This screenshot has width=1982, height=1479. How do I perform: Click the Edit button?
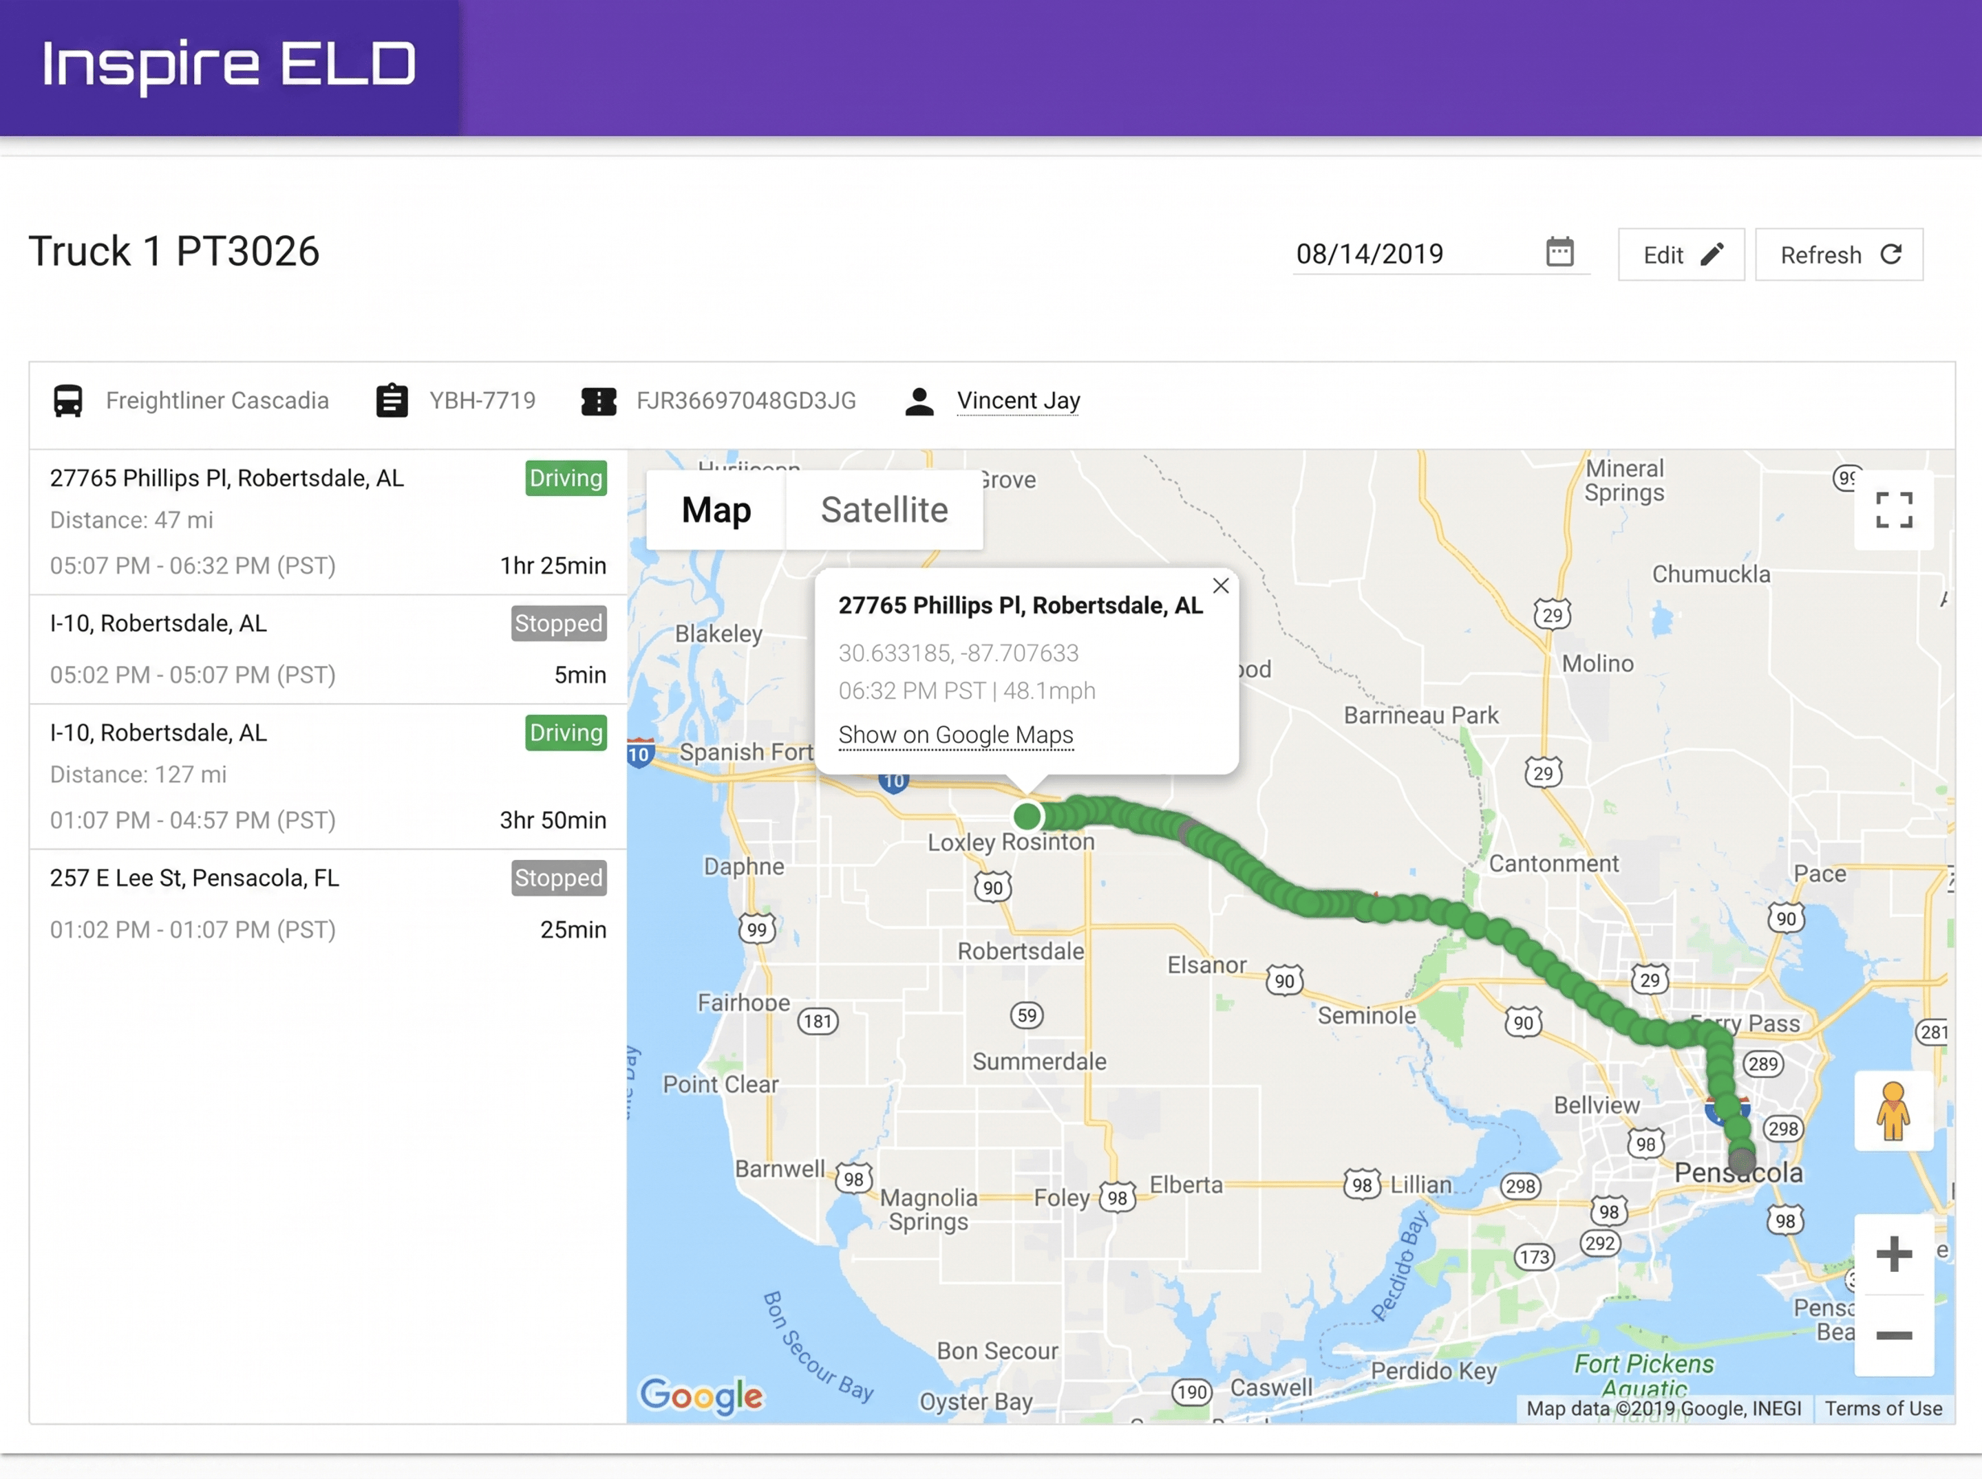[1681, 255]
